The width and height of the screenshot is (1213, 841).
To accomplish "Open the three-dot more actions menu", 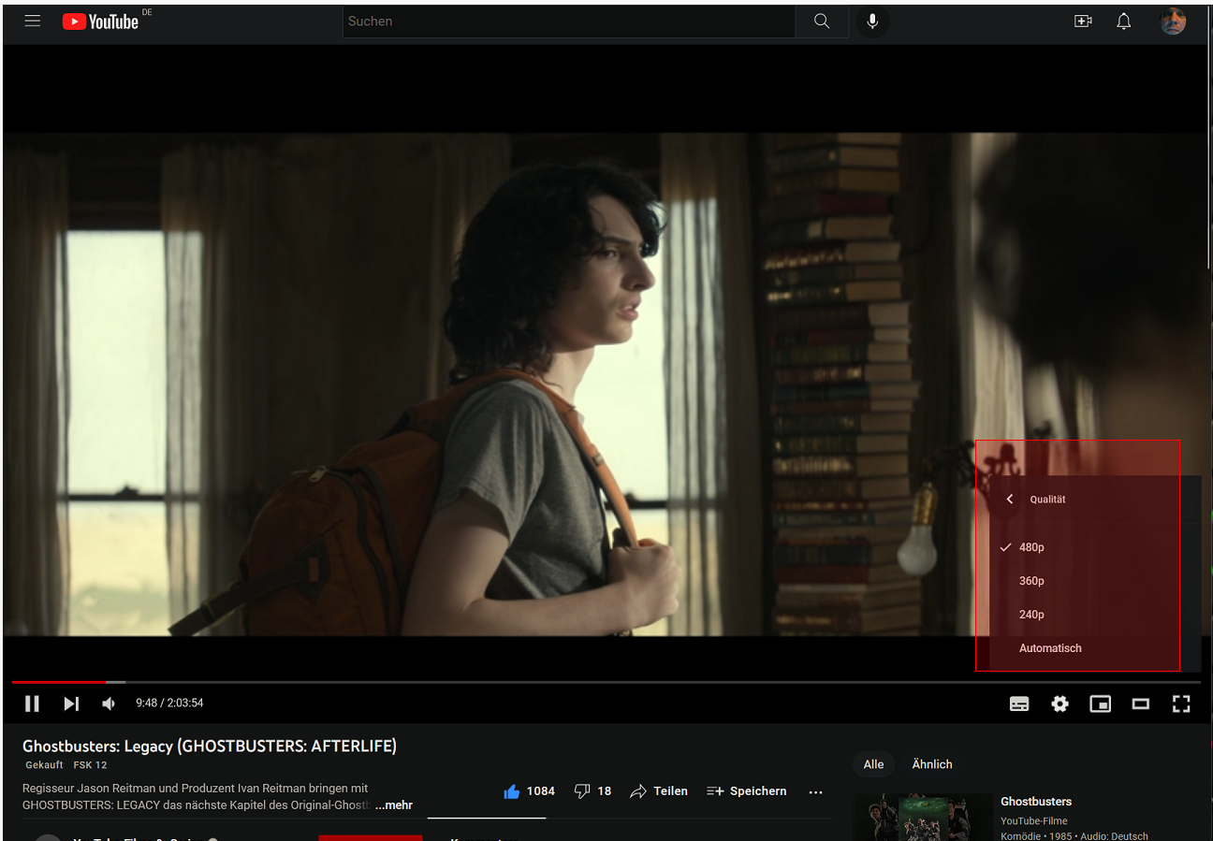I will click(815, 791).
